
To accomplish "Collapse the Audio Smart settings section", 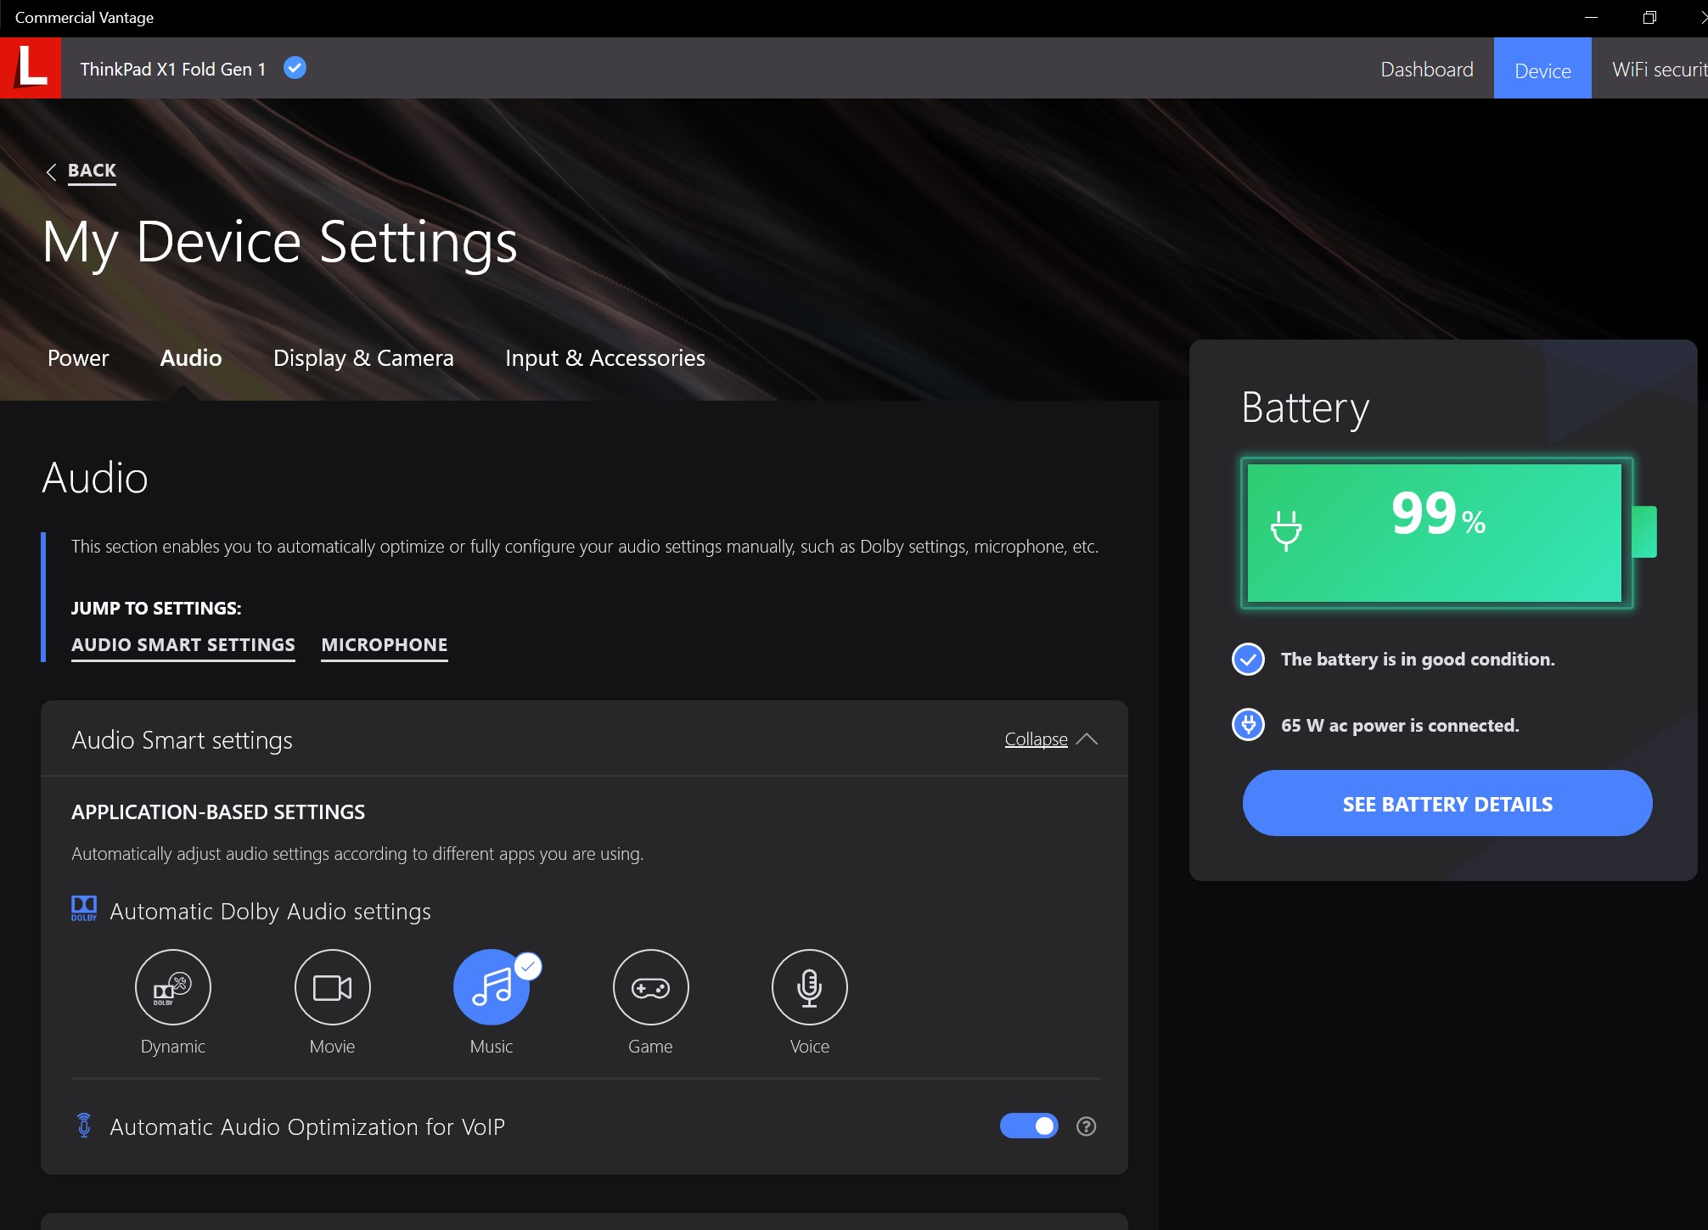I will [x=1036, y=739].
